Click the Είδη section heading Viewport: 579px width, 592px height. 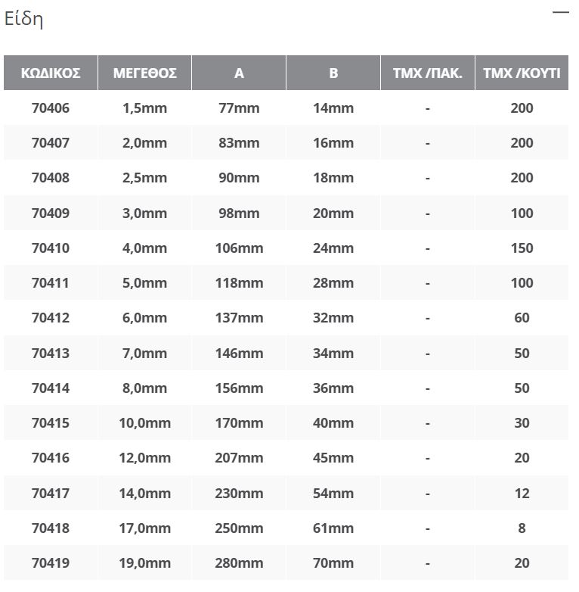tap(23, 20)
